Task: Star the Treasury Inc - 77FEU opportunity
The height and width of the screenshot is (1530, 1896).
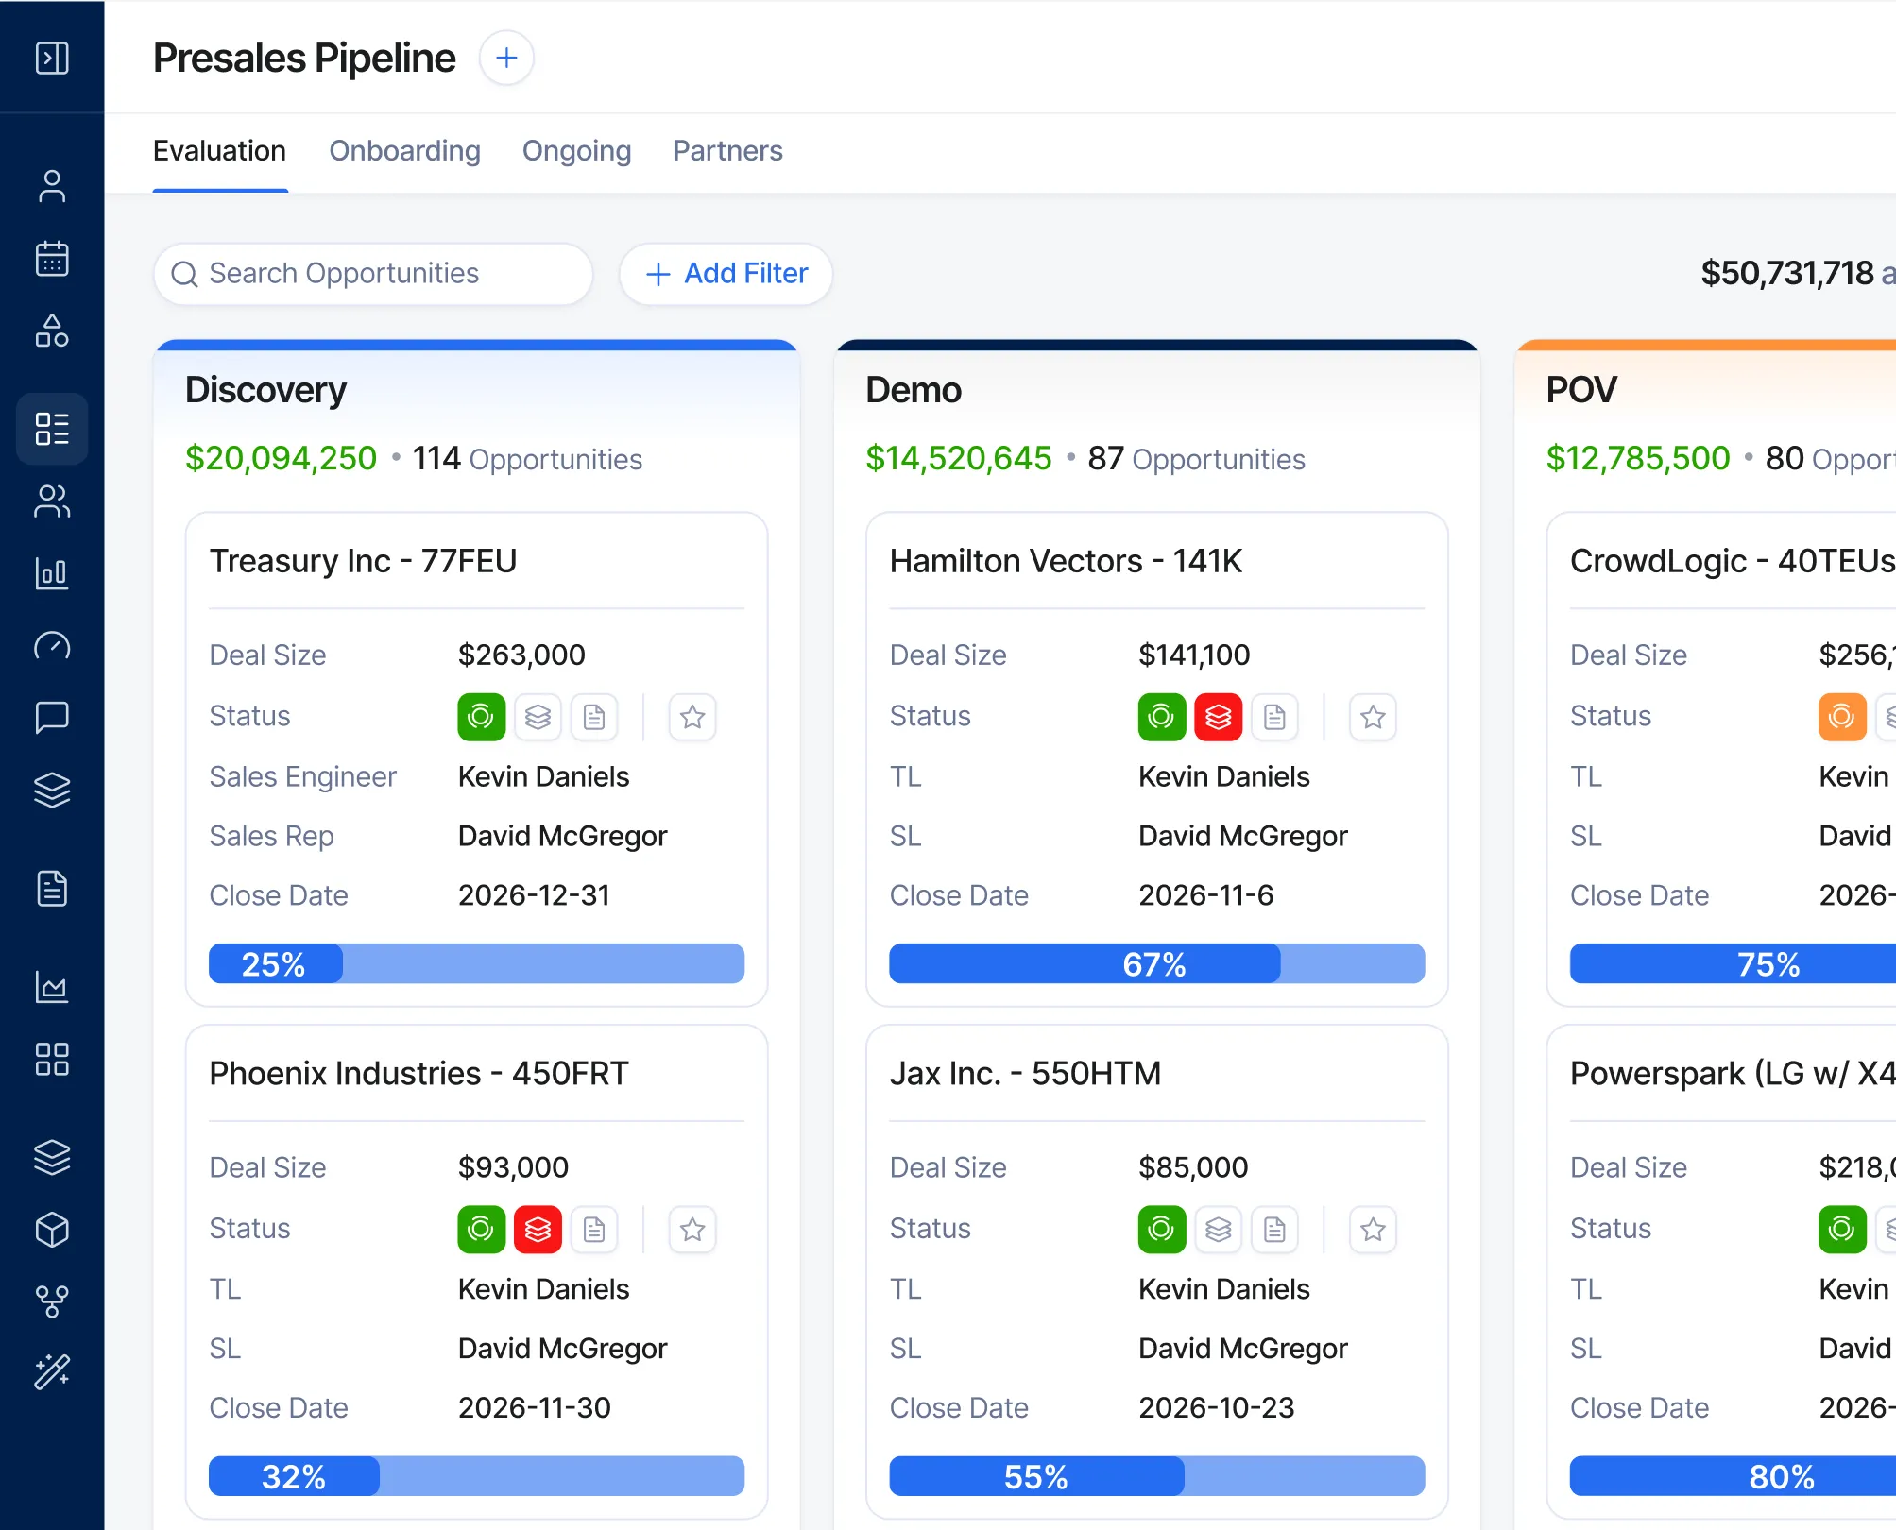Action: (x=692, y=718)
